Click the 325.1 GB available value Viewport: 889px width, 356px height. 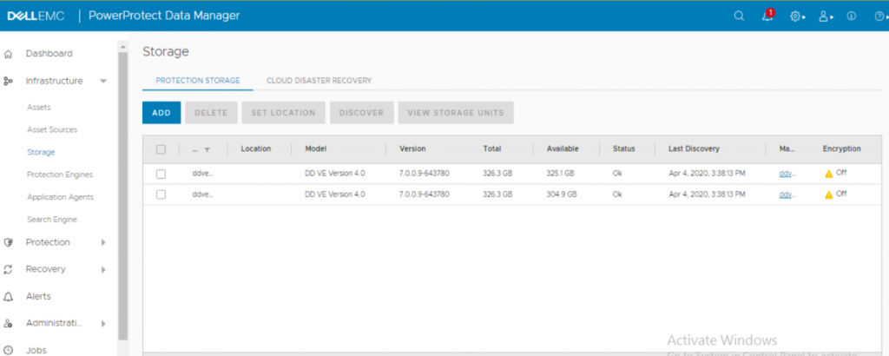click(560, 174)
